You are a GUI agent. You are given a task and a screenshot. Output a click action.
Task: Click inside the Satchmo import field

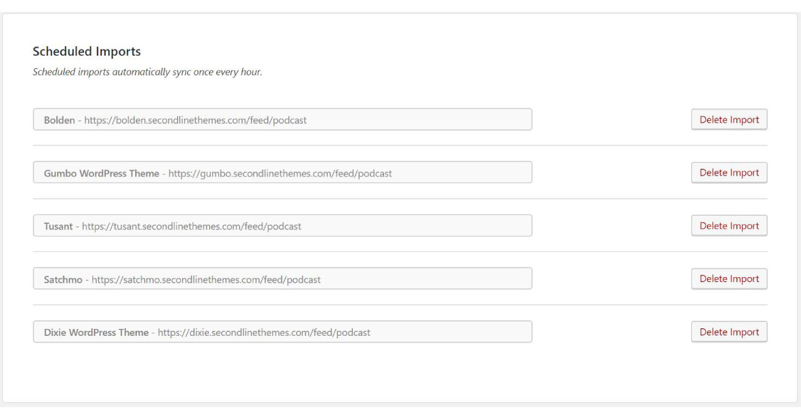click(x=426, y=279)
